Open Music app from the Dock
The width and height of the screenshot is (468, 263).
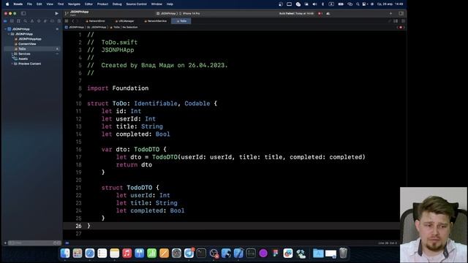pyautogui.click(x=127, y=254)
